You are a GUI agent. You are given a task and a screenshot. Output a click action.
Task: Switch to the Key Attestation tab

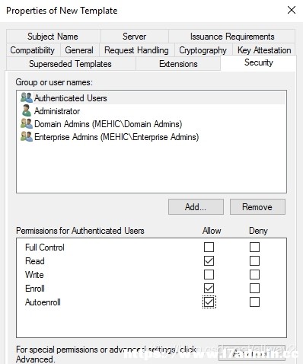tap(264, 50)
